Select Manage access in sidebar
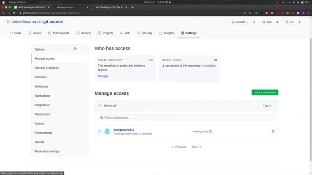The height and width of the screenshot is (175, 312). pyautogui.click(x=59, y=59)
